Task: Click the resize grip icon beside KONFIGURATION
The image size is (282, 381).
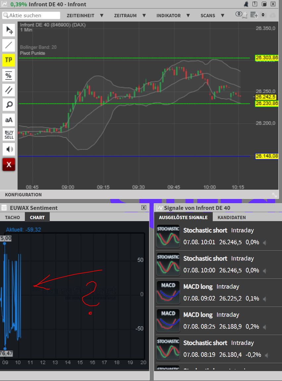Action: (274, 195)
